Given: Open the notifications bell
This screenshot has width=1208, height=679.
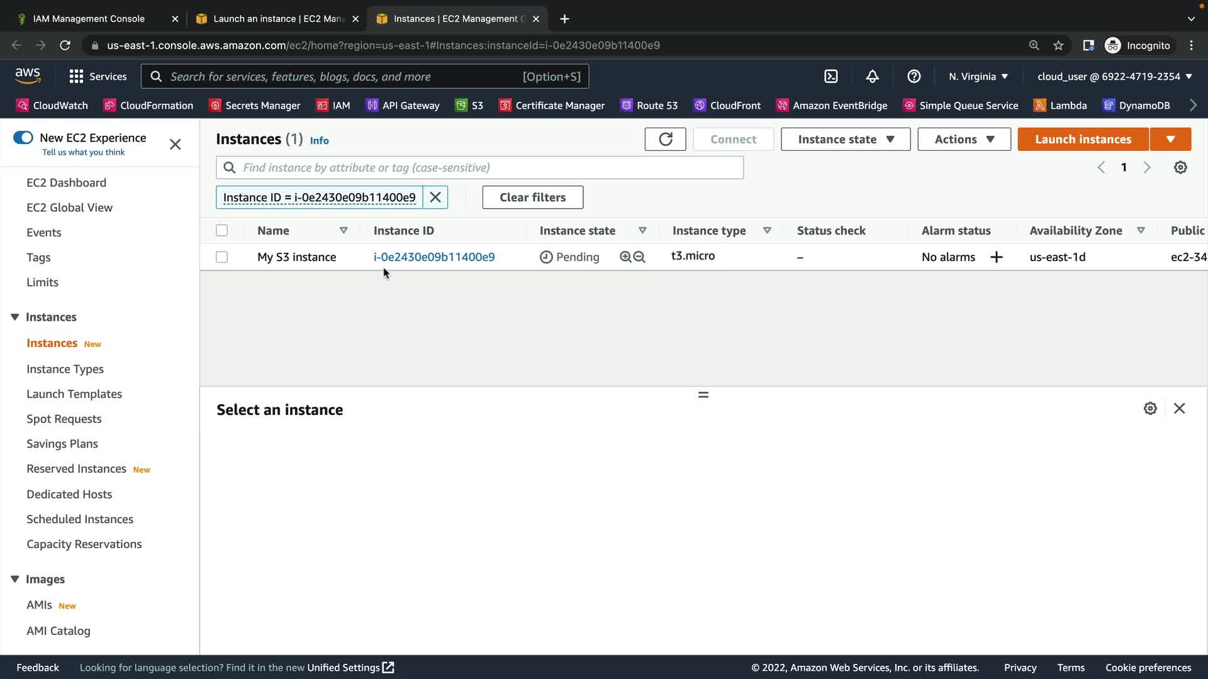Looking at the screenshot, I should (872, 76).
